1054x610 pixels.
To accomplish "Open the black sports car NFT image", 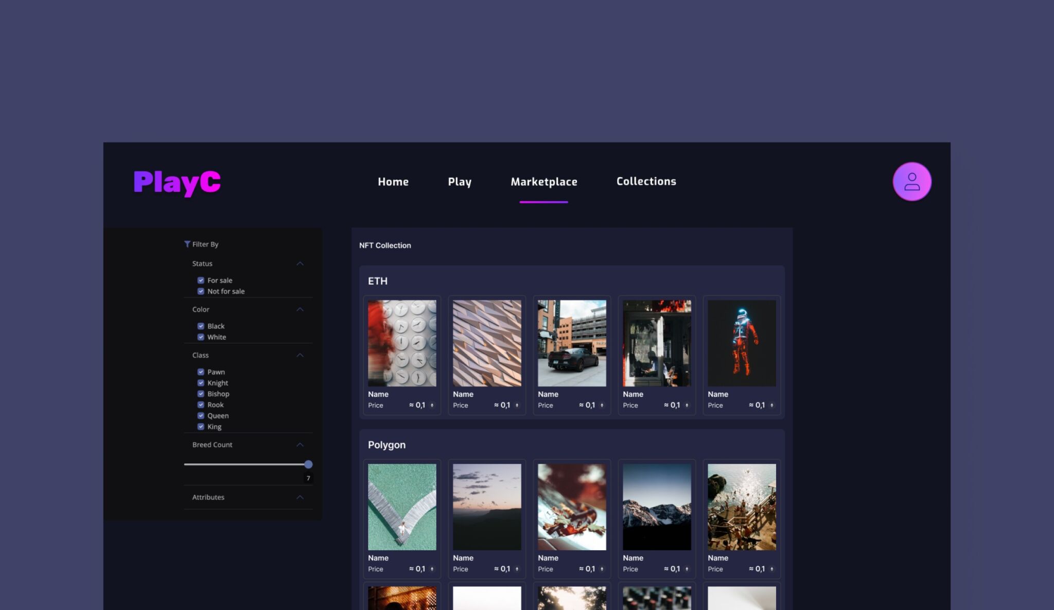I will click(x=572, y=343).
